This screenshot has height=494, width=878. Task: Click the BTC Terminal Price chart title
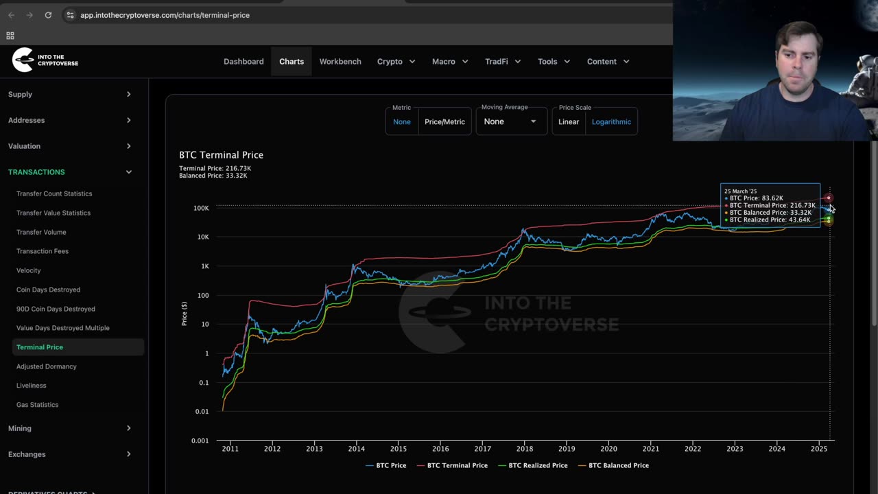click(x=221, y=155)
